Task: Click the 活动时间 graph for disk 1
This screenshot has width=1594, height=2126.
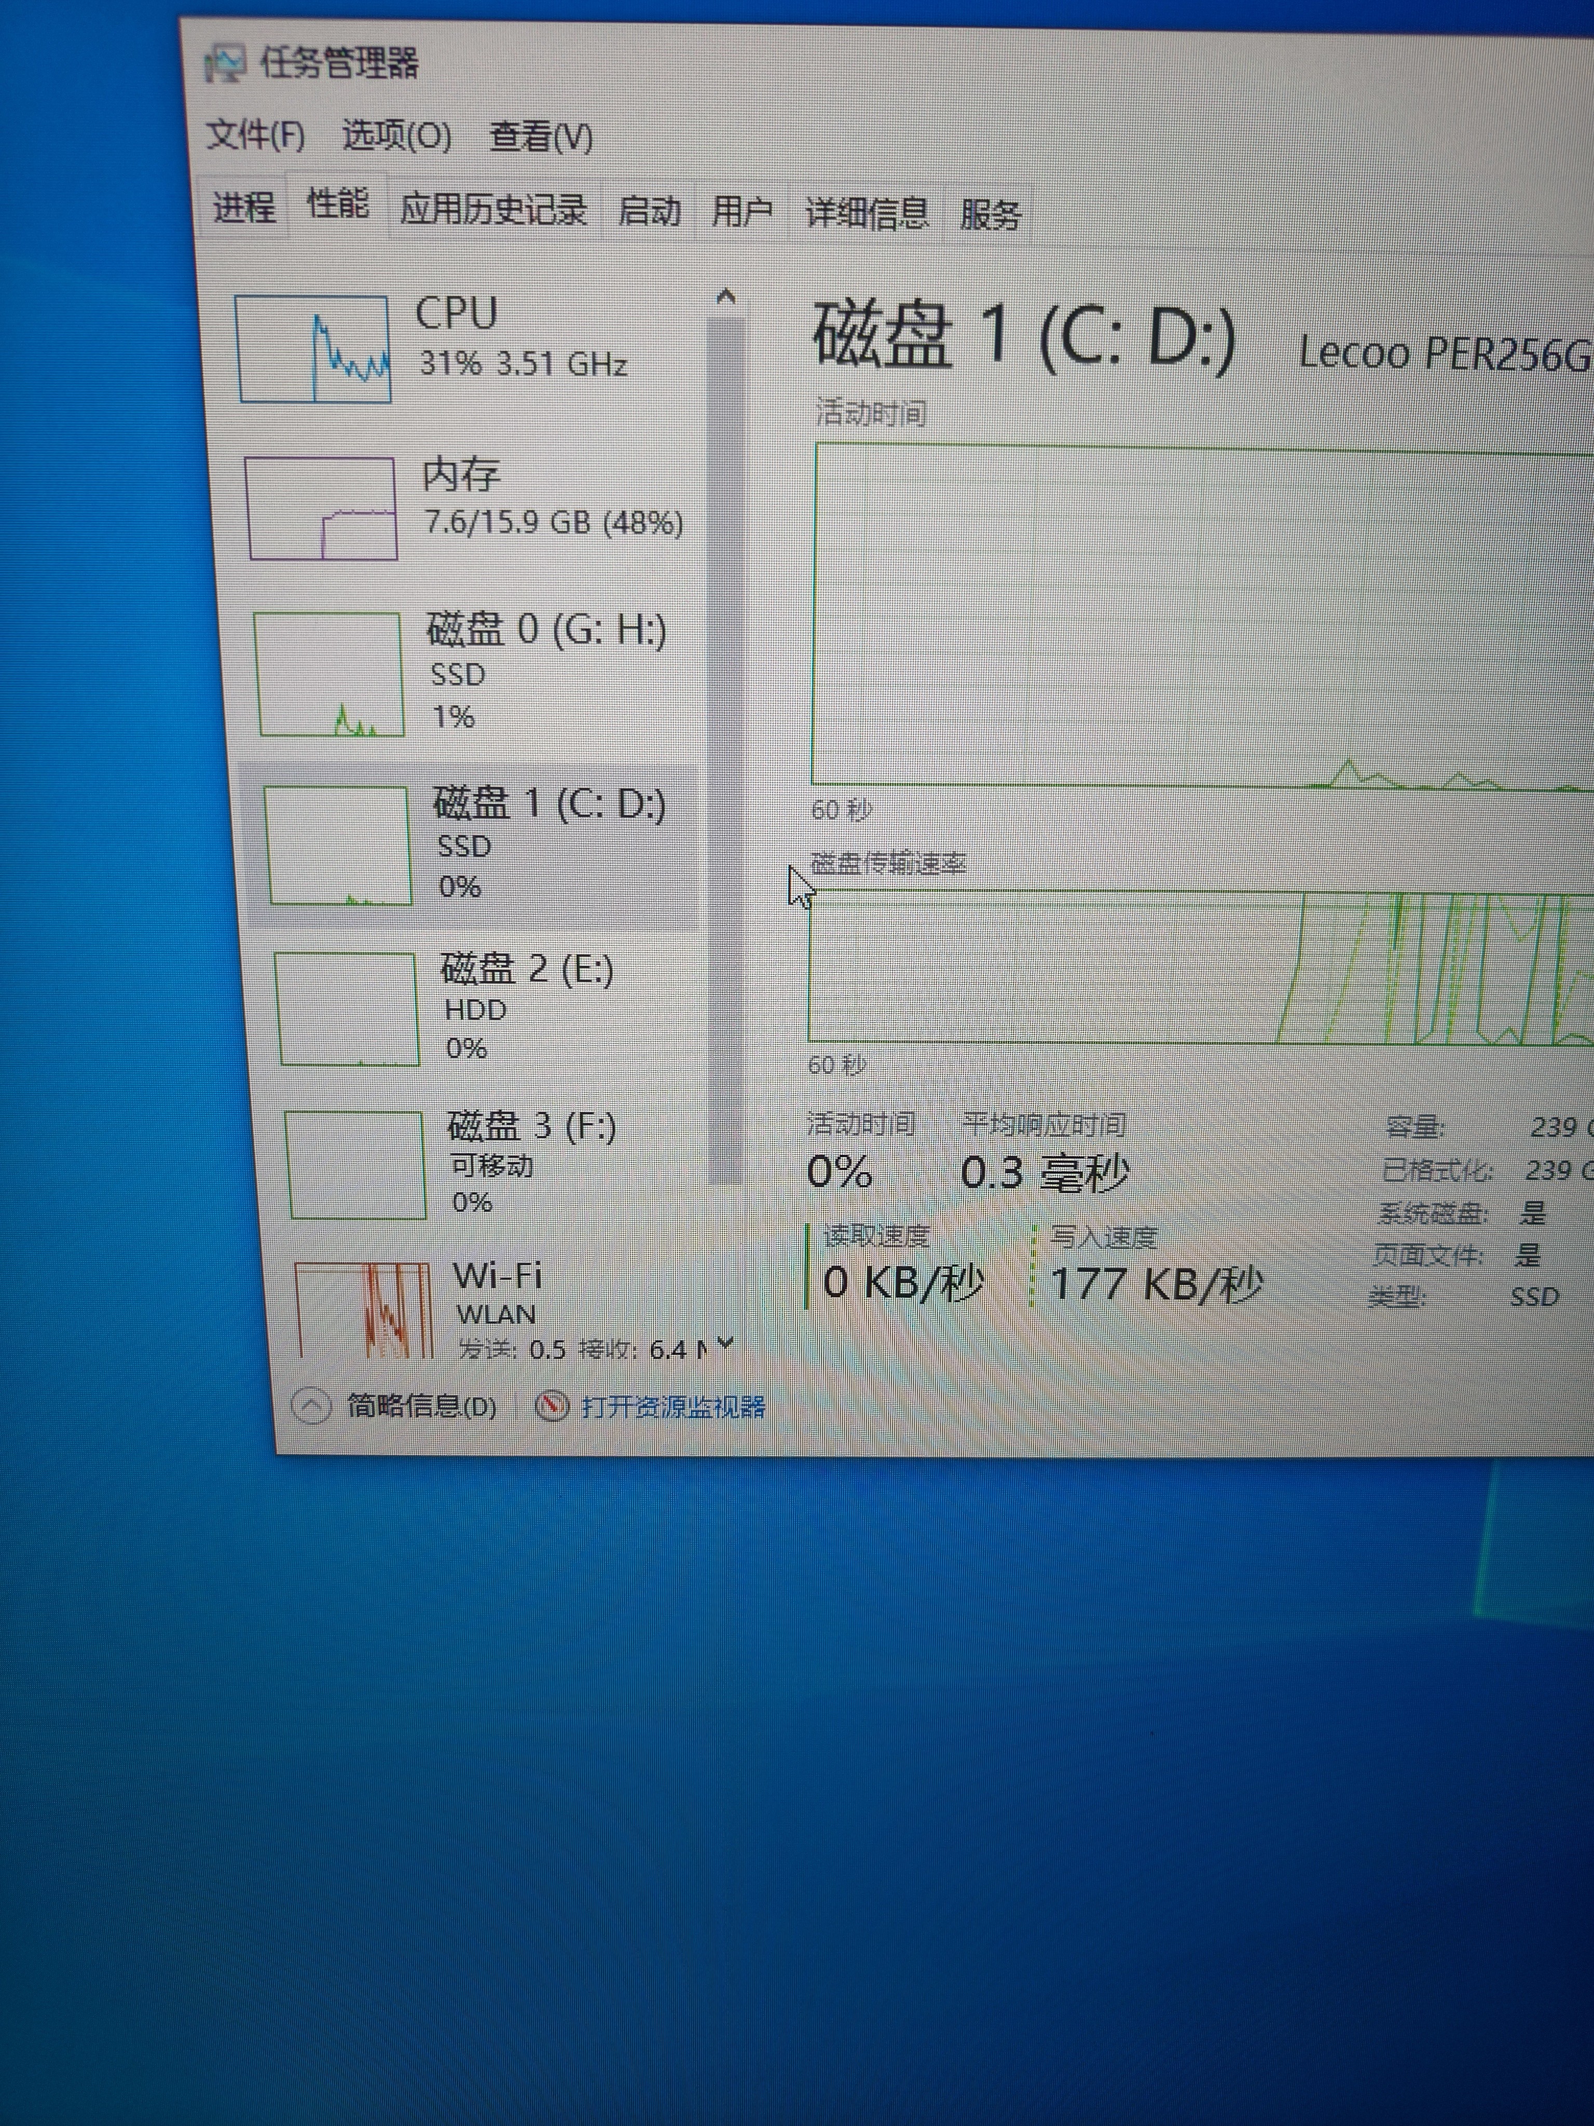Action: pos(1203,617)
